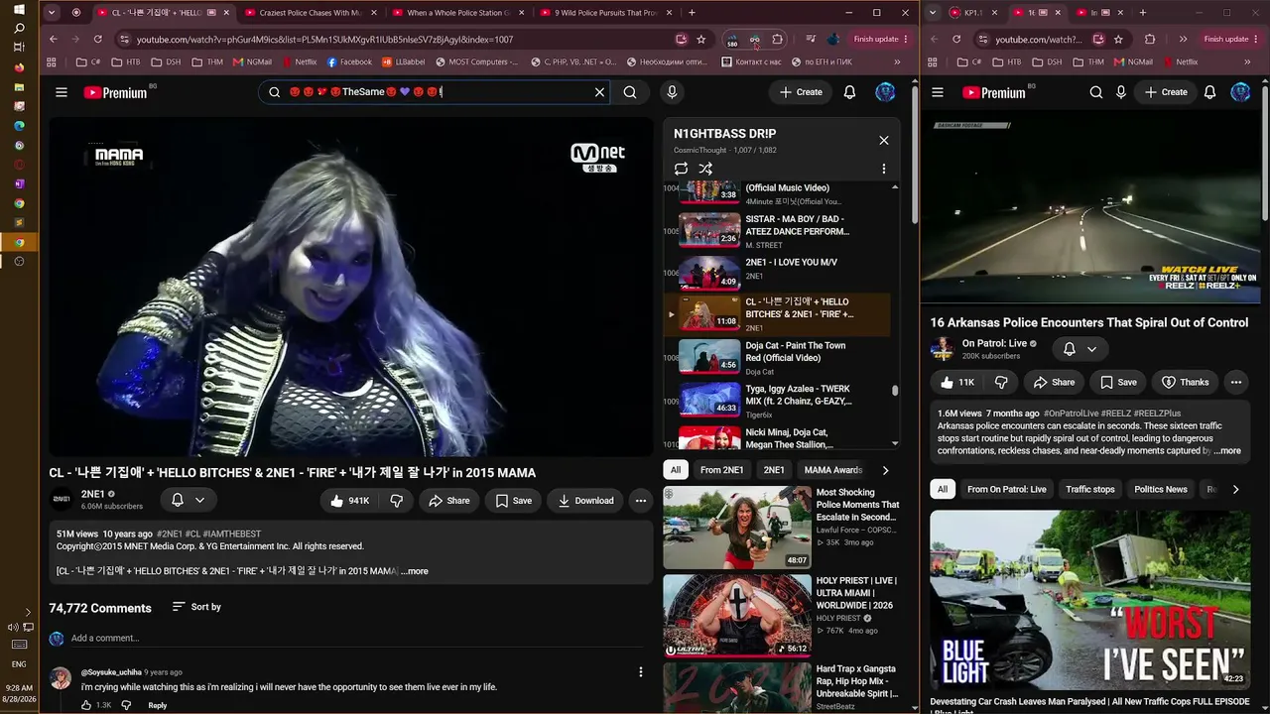Select the From 2NE1 filter chip
This screenshot has width=1270, height=714.
(x=721, y=470)
